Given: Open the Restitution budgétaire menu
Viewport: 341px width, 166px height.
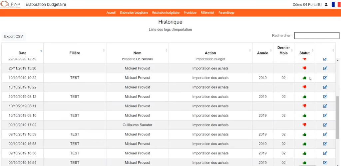Looking at the screenshot, I should [x=166, y=13].
